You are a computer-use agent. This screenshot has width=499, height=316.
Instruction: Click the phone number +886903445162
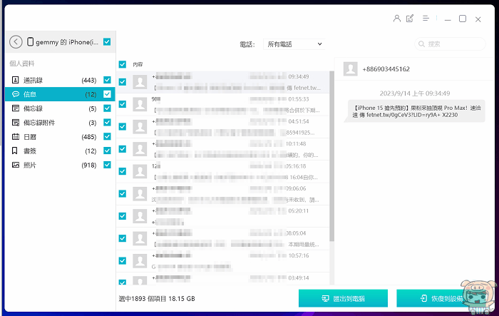[386, 68]
